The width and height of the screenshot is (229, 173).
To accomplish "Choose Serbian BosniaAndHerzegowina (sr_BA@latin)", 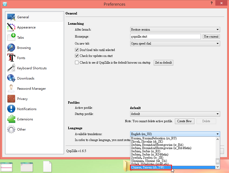I will [x=173, y=148].
